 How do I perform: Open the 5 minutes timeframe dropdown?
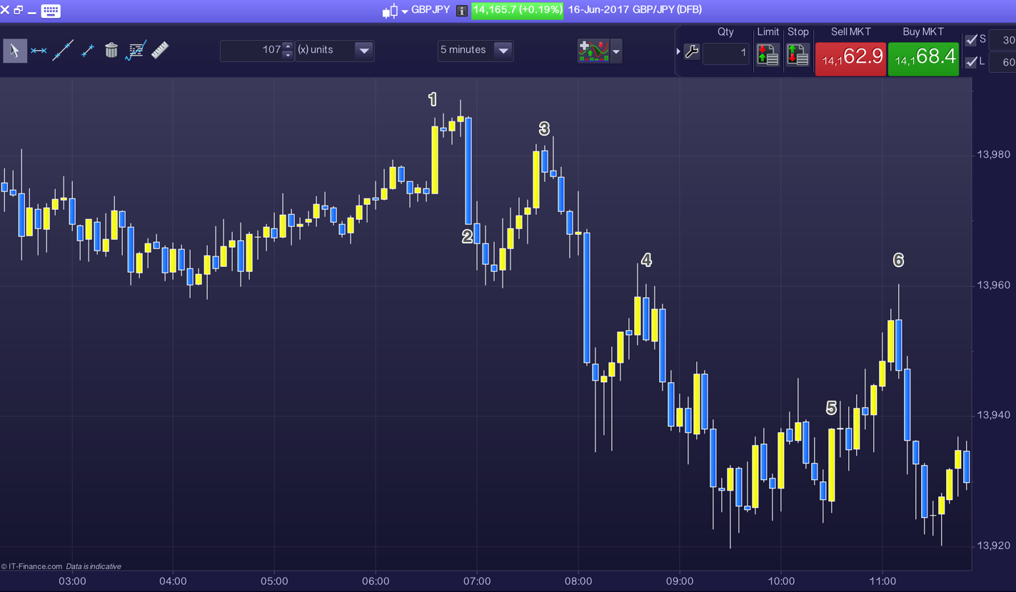(503, 51)
